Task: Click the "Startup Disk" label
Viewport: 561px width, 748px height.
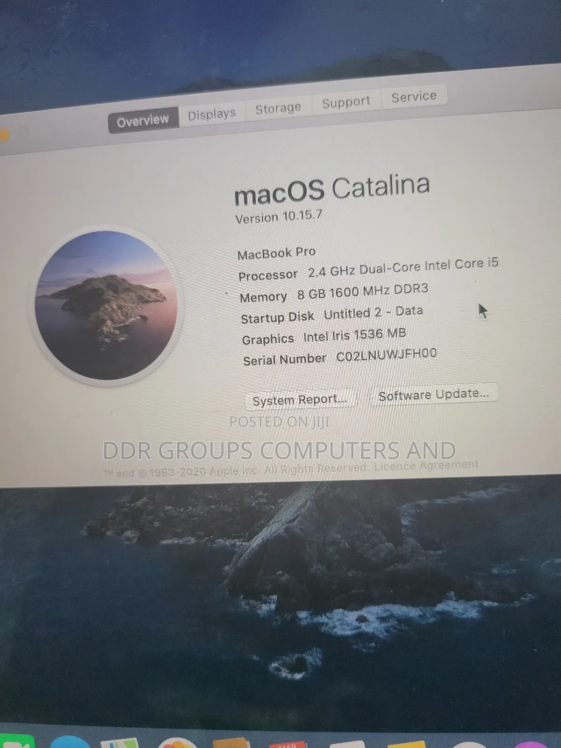Action: point(277,317)
